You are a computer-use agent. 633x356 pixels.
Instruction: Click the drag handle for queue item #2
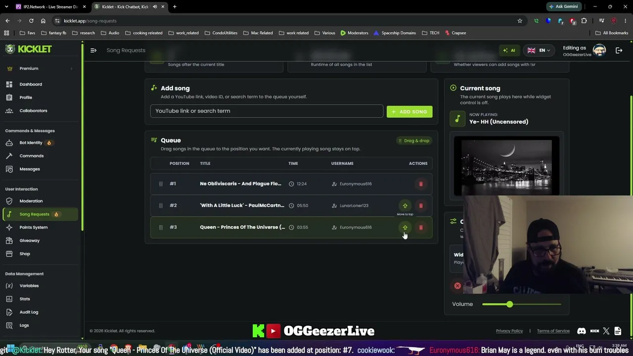click(x=161, y=206)
